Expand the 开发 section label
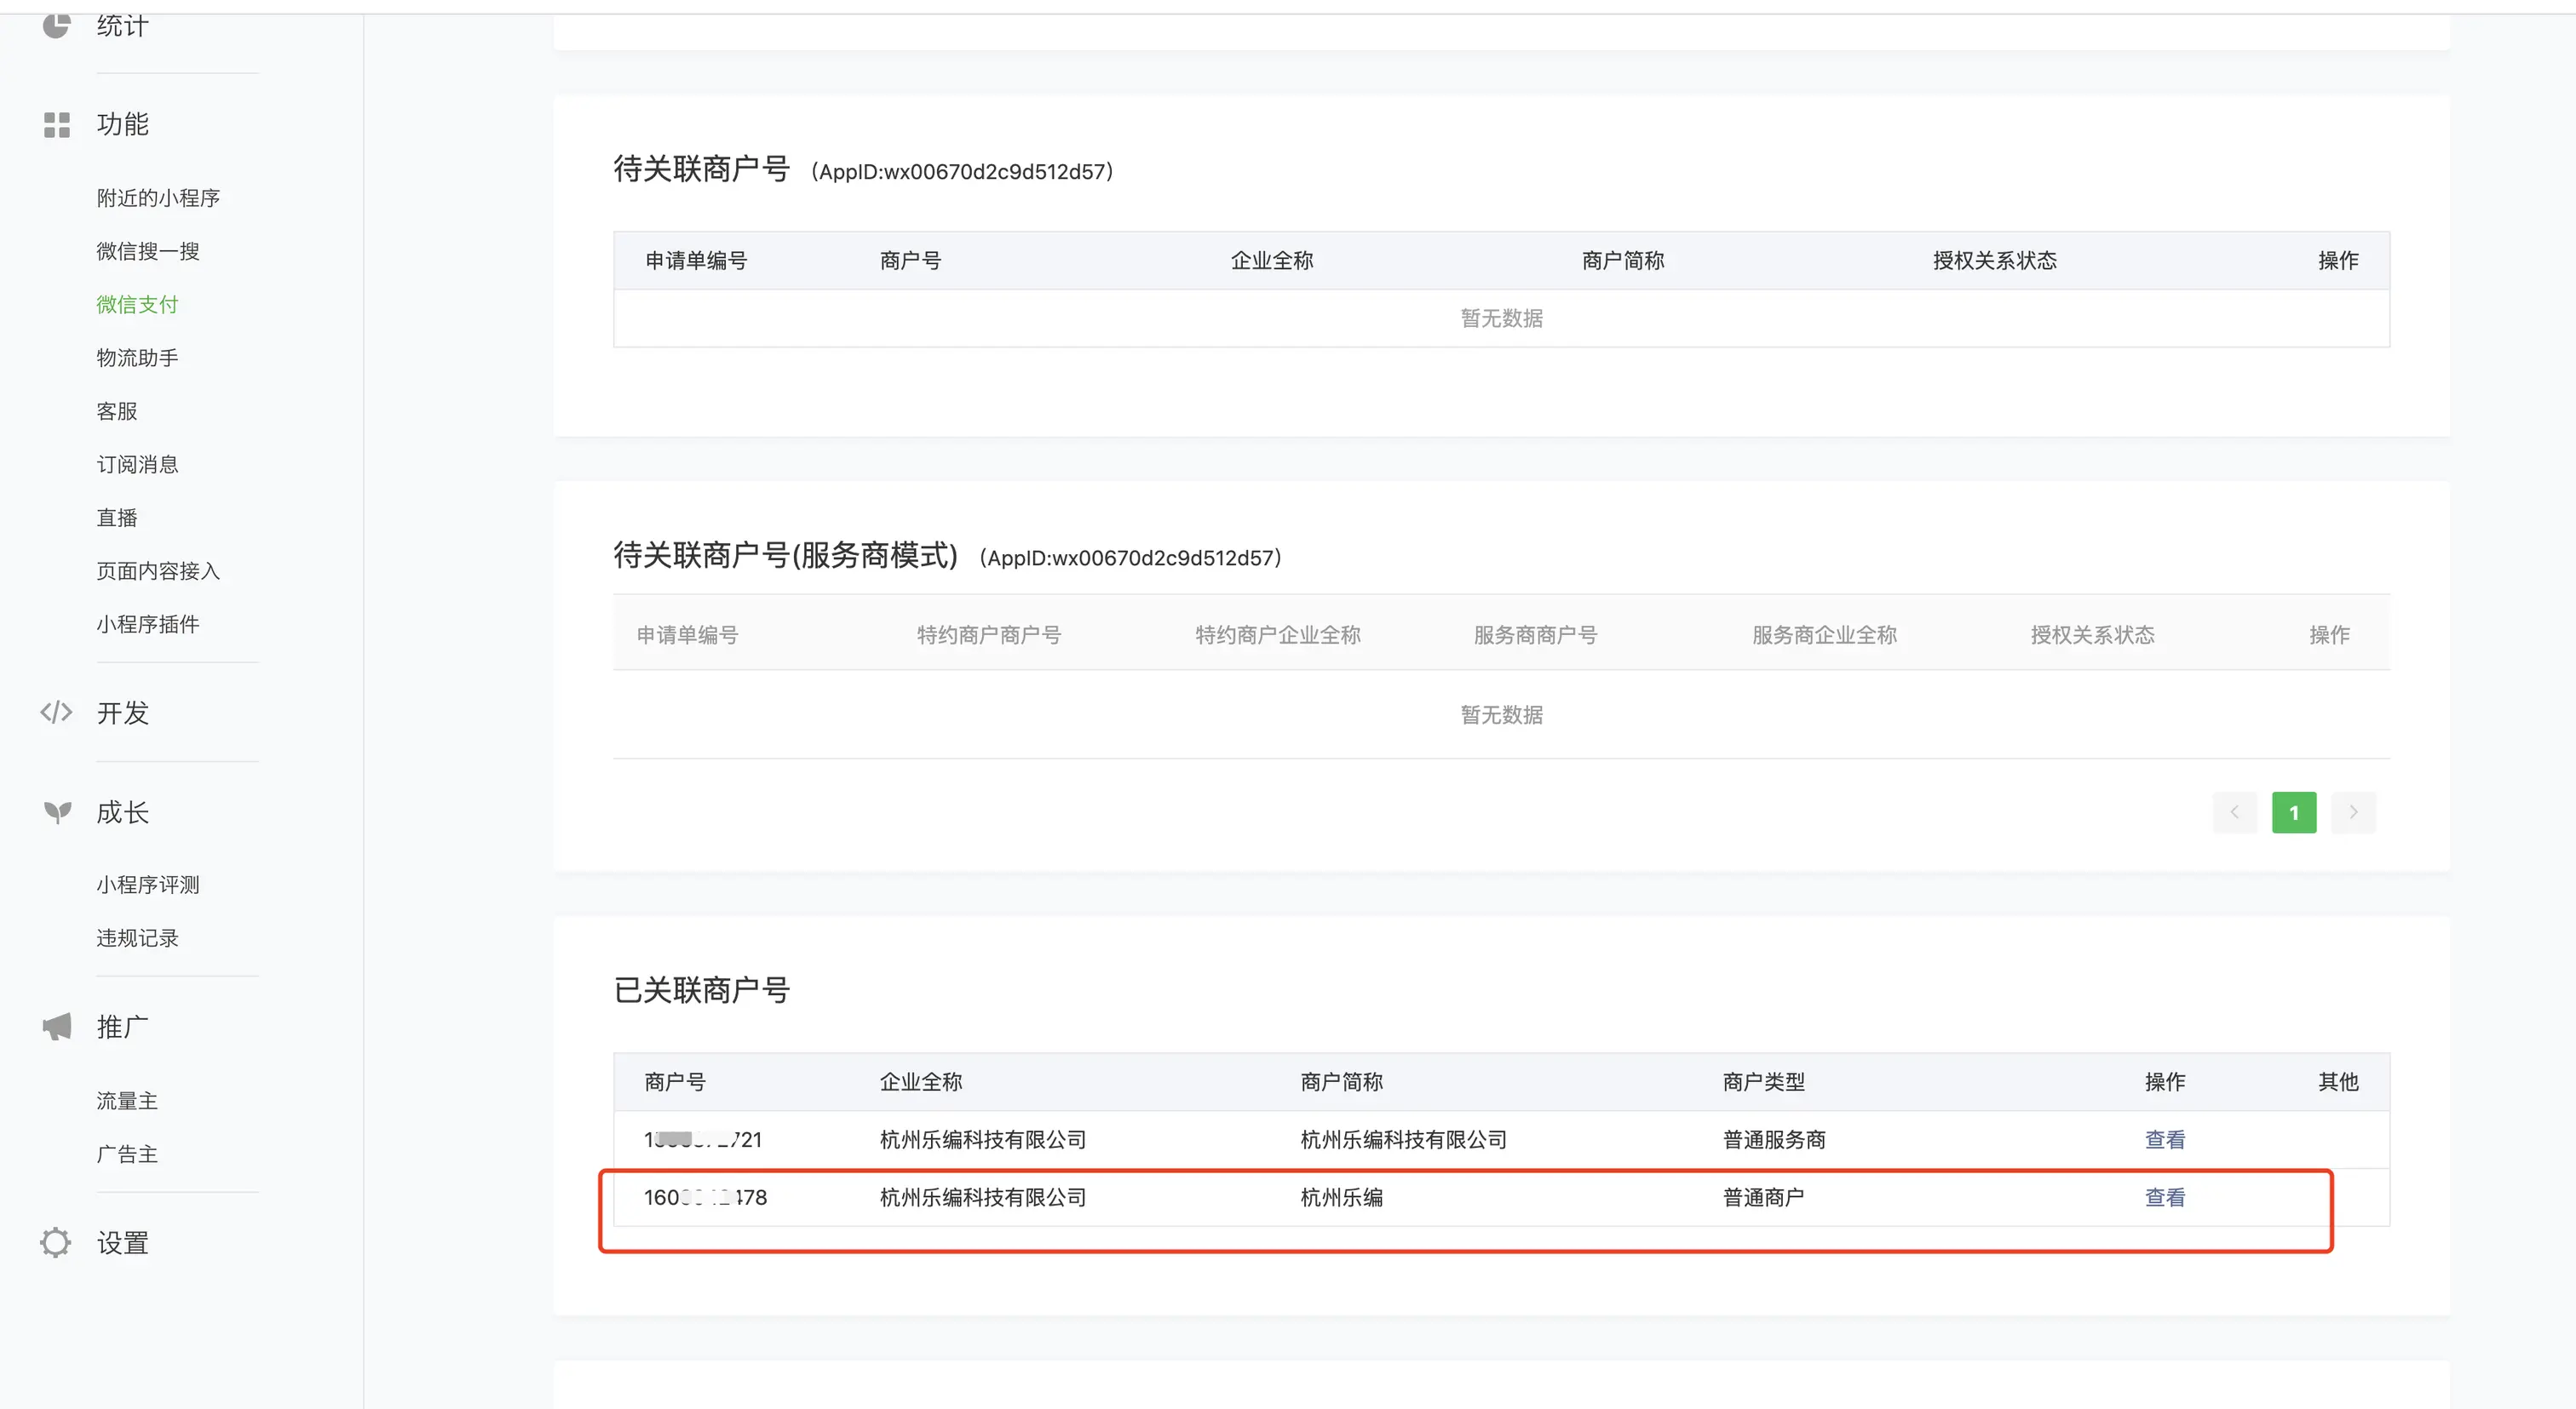This screenshot has width=2576, height=1409. point(123,713)
